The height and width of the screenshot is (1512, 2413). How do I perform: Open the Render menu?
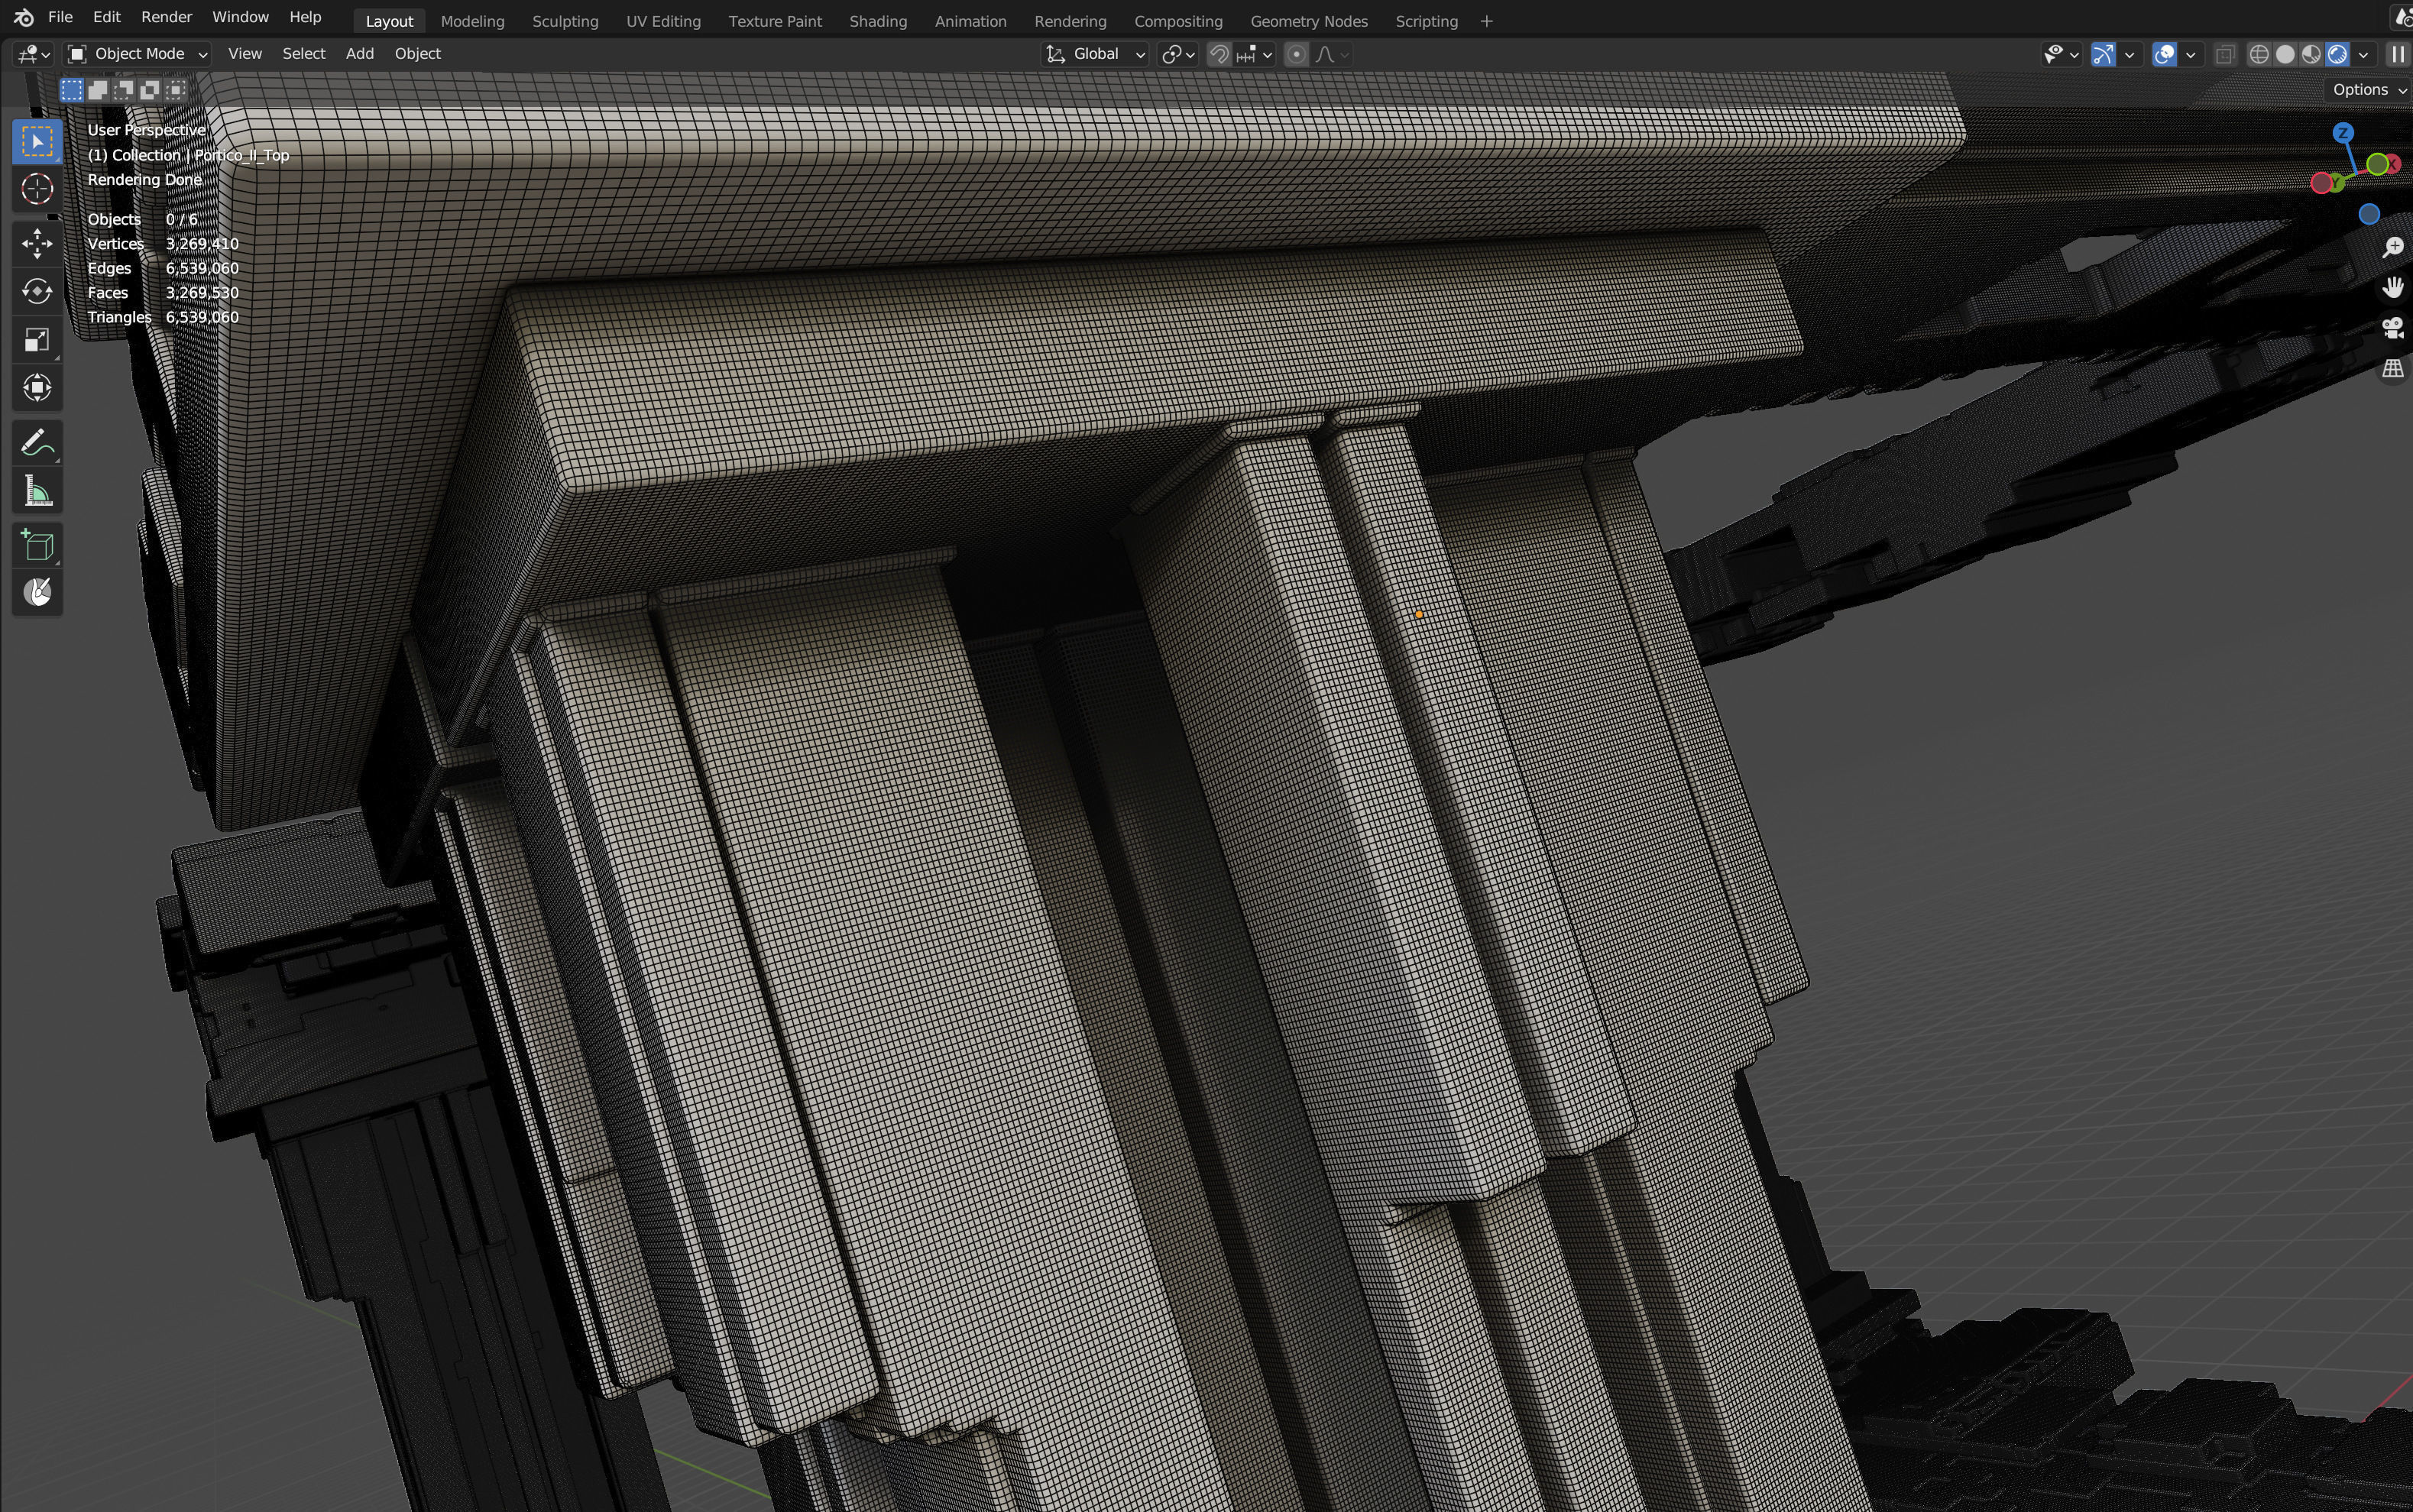(166, 17)
